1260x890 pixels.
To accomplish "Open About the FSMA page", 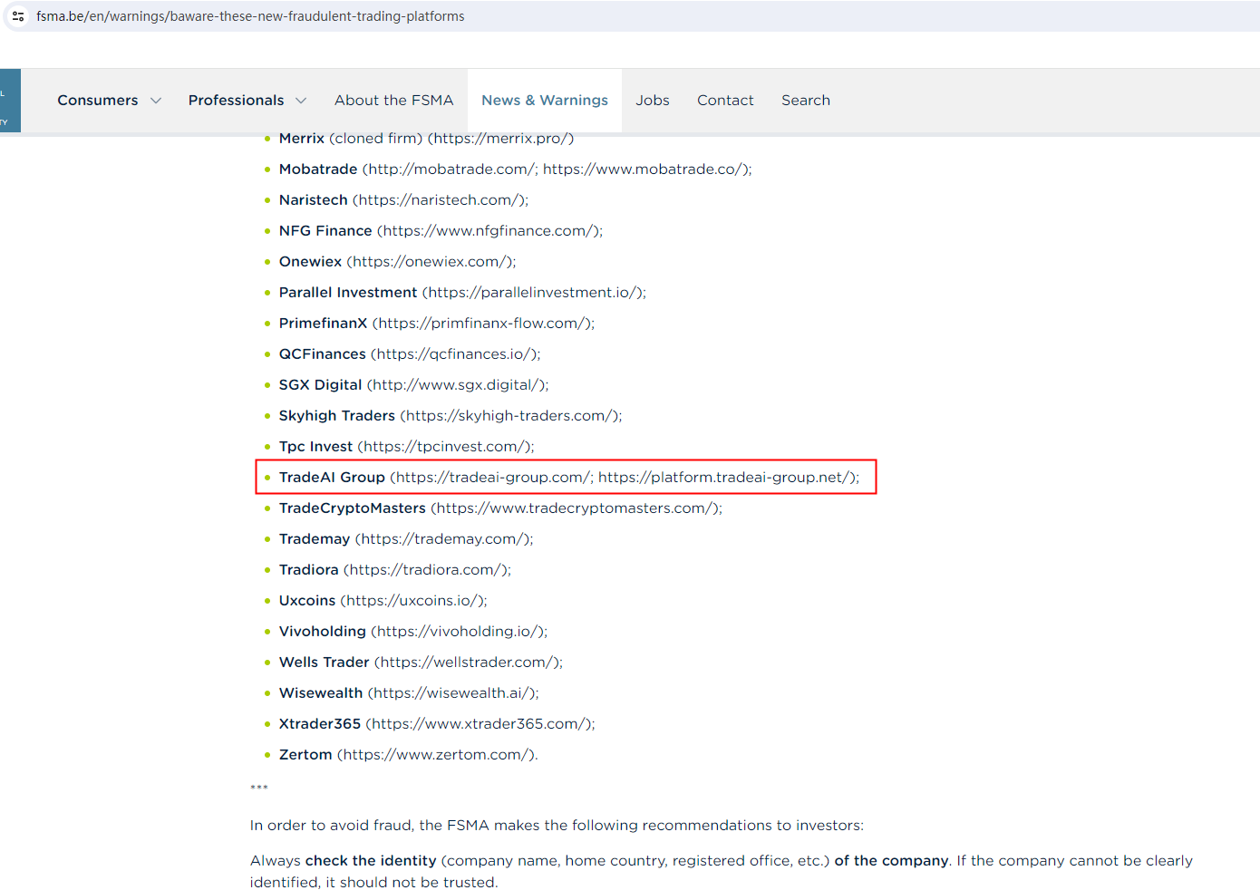I will click(393, 101).
